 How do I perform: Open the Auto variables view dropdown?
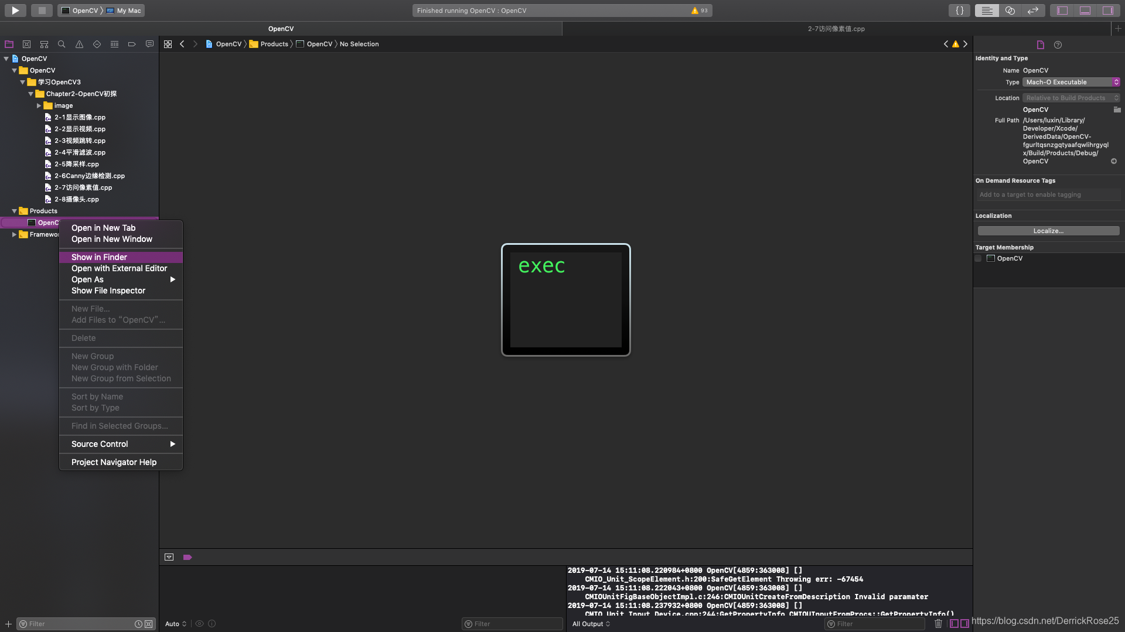pyautogui.click(x=176, y=624)
